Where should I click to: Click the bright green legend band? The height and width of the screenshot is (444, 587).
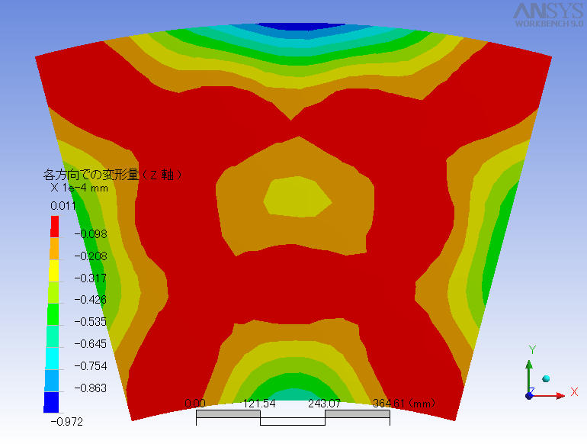(53, 314)
